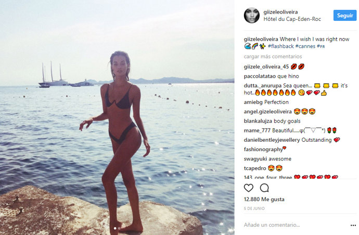Open the 5 DE JUNIO post date link
359x235 pixels.
coord(254,208)
